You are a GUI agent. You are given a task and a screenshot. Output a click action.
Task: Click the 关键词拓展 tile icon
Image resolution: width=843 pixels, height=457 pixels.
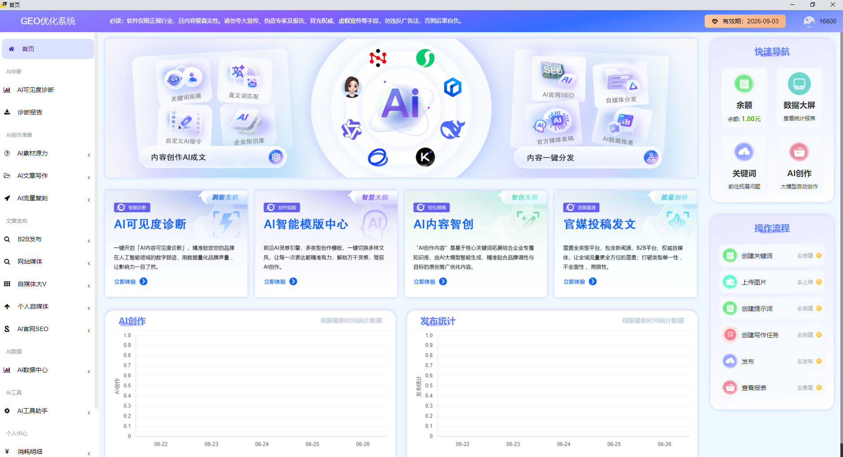[183, 78]
